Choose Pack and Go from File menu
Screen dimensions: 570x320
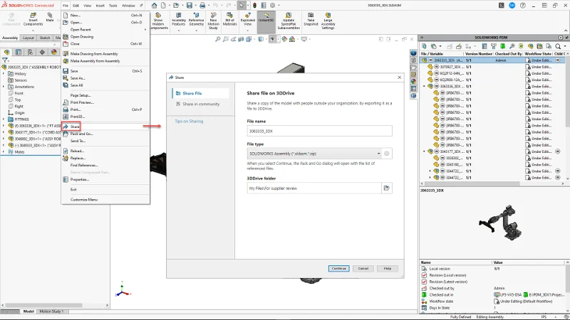[x=81, y=134]
